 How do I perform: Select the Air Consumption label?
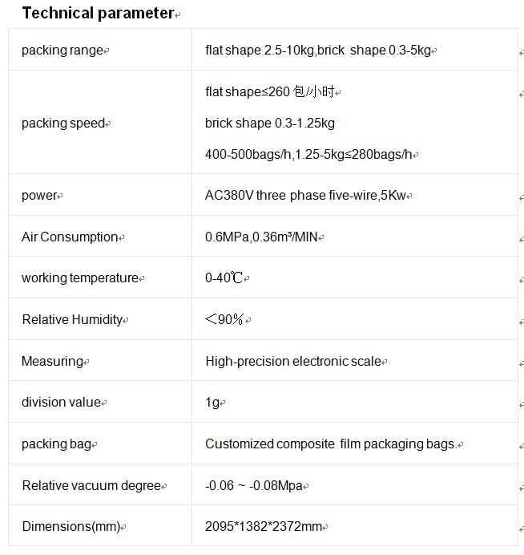tap(70, 237)
